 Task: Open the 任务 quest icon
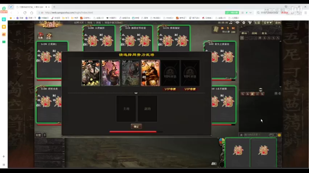tap(41, 36)
